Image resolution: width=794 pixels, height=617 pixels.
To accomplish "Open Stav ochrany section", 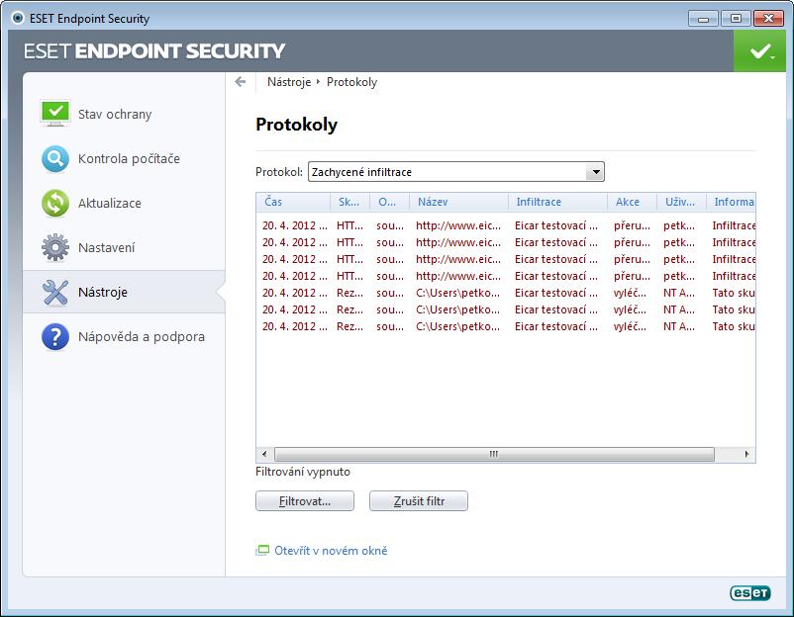I will 124,115.
